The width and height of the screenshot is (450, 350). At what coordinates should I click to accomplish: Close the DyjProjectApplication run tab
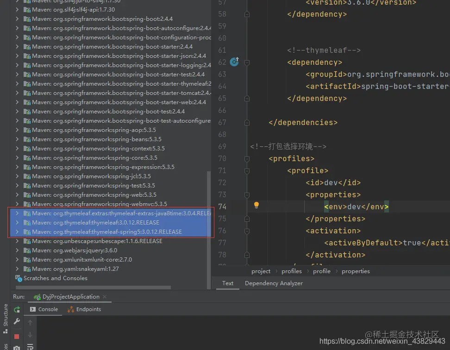point(105,297)
